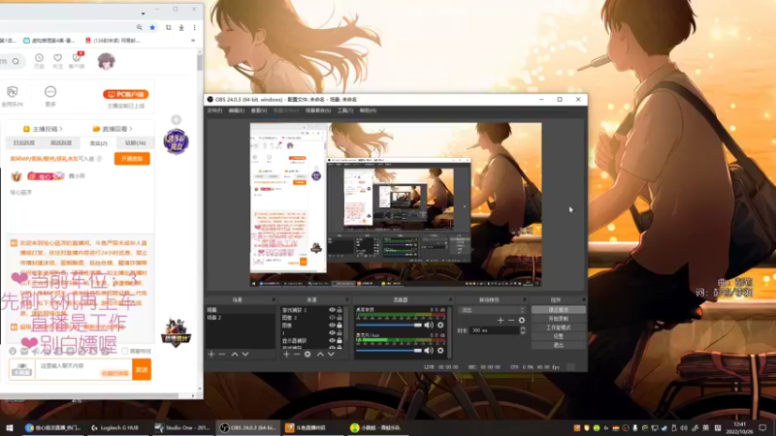
Task: Open Mic/Aux settings gear in mixer
Action: pyautogui.click(x=440, y=351)
